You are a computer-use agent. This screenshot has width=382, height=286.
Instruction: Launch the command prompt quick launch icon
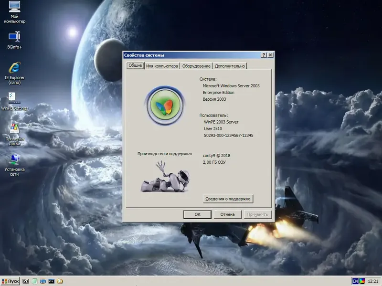[51, 281]
